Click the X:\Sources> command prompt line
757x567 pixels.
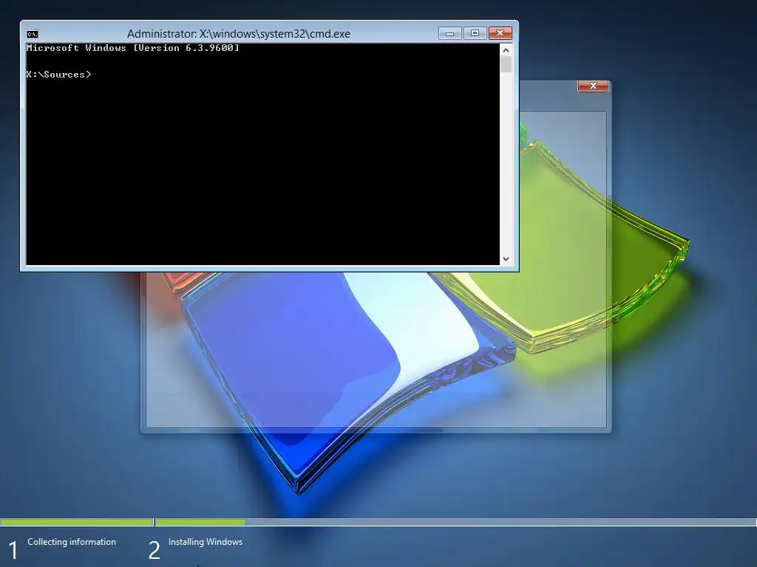[59, 75]
